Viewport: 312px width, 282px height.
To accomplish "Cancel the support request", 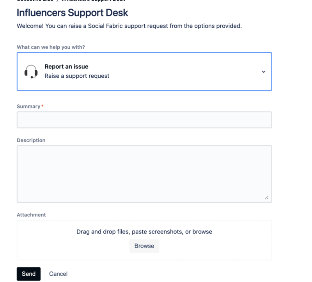I will tap(58, 274).
